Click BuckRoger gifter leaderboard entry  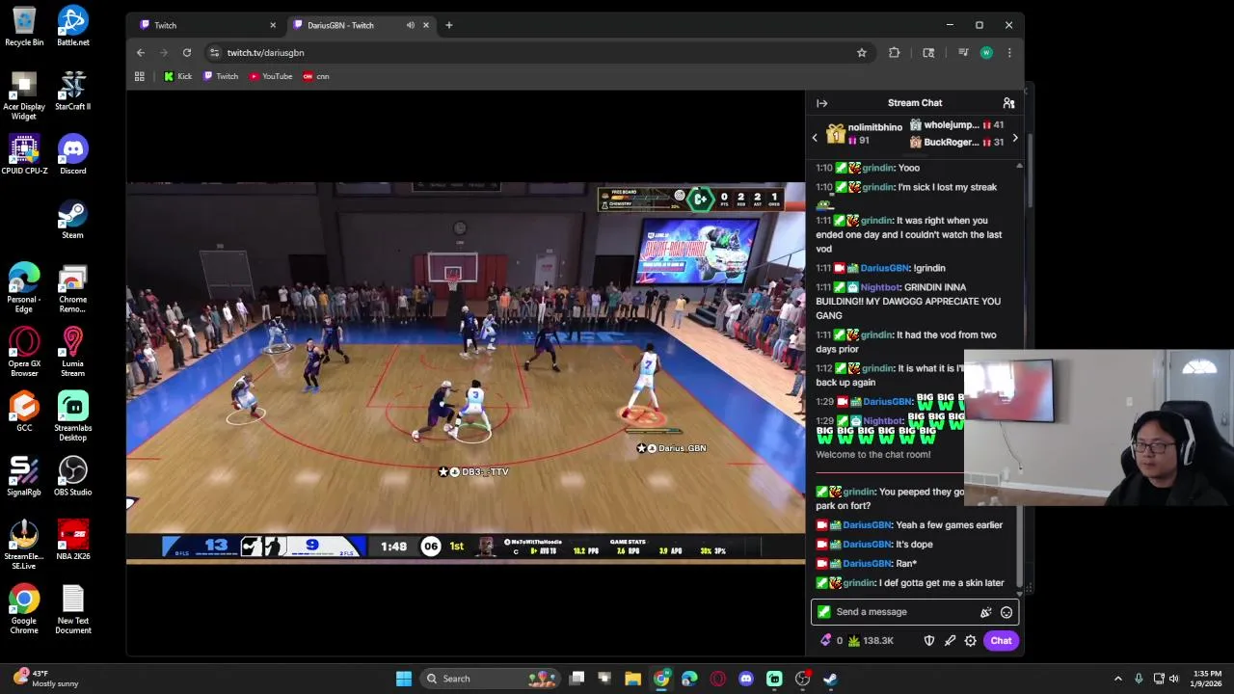tap(956, 143)
